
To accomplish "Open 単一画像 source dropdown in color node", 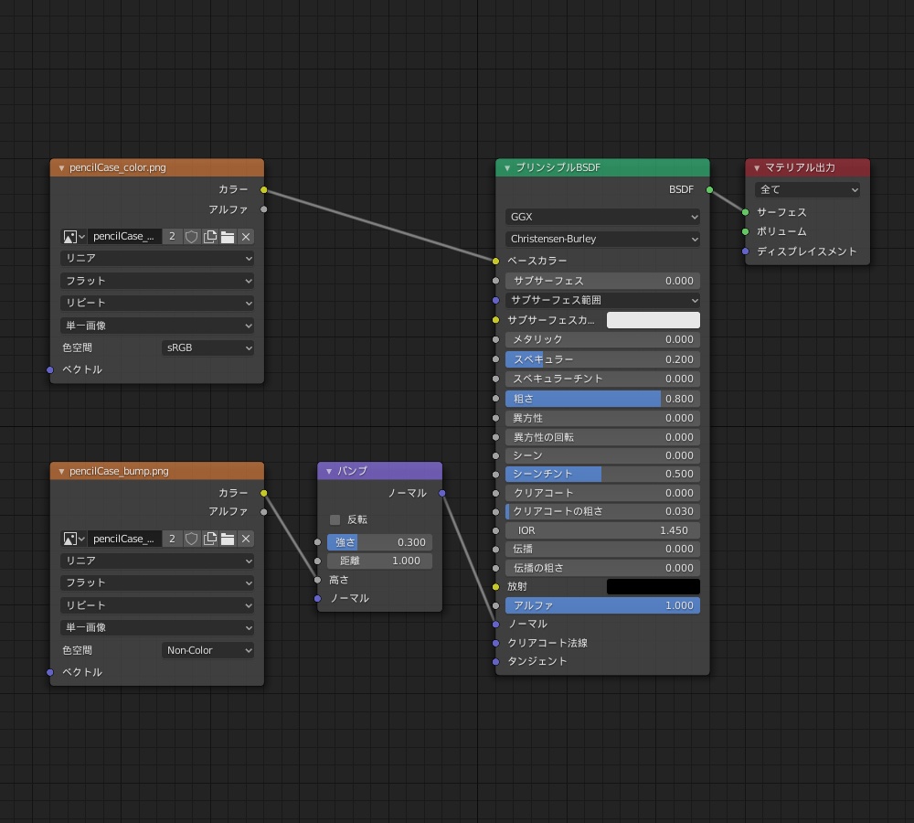I will pos(157,326).
